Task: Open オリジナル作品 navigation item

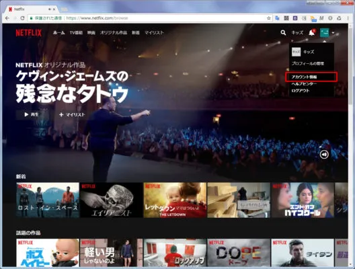Action: tap(114, 32)
